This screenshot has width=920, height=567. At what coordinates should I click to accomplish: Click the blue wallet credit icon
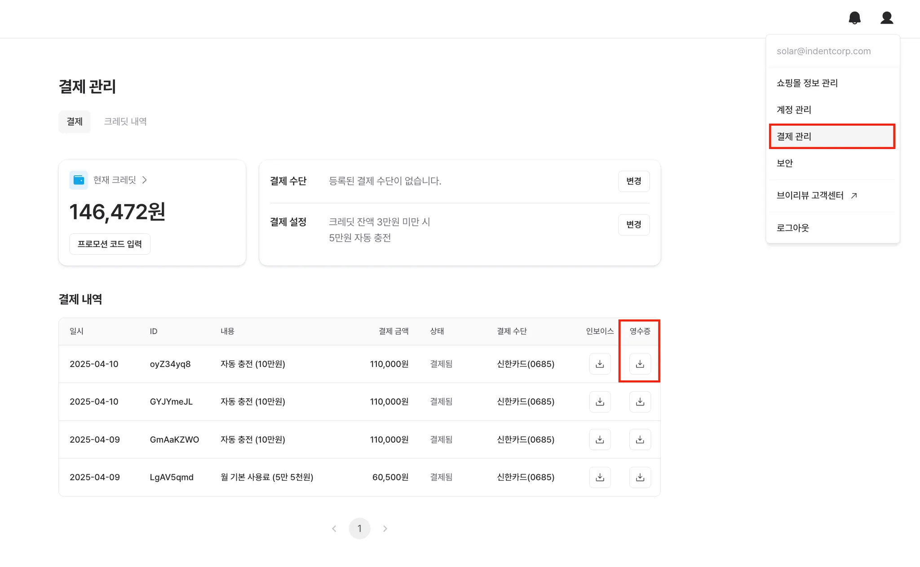click(x=79, y=180)
